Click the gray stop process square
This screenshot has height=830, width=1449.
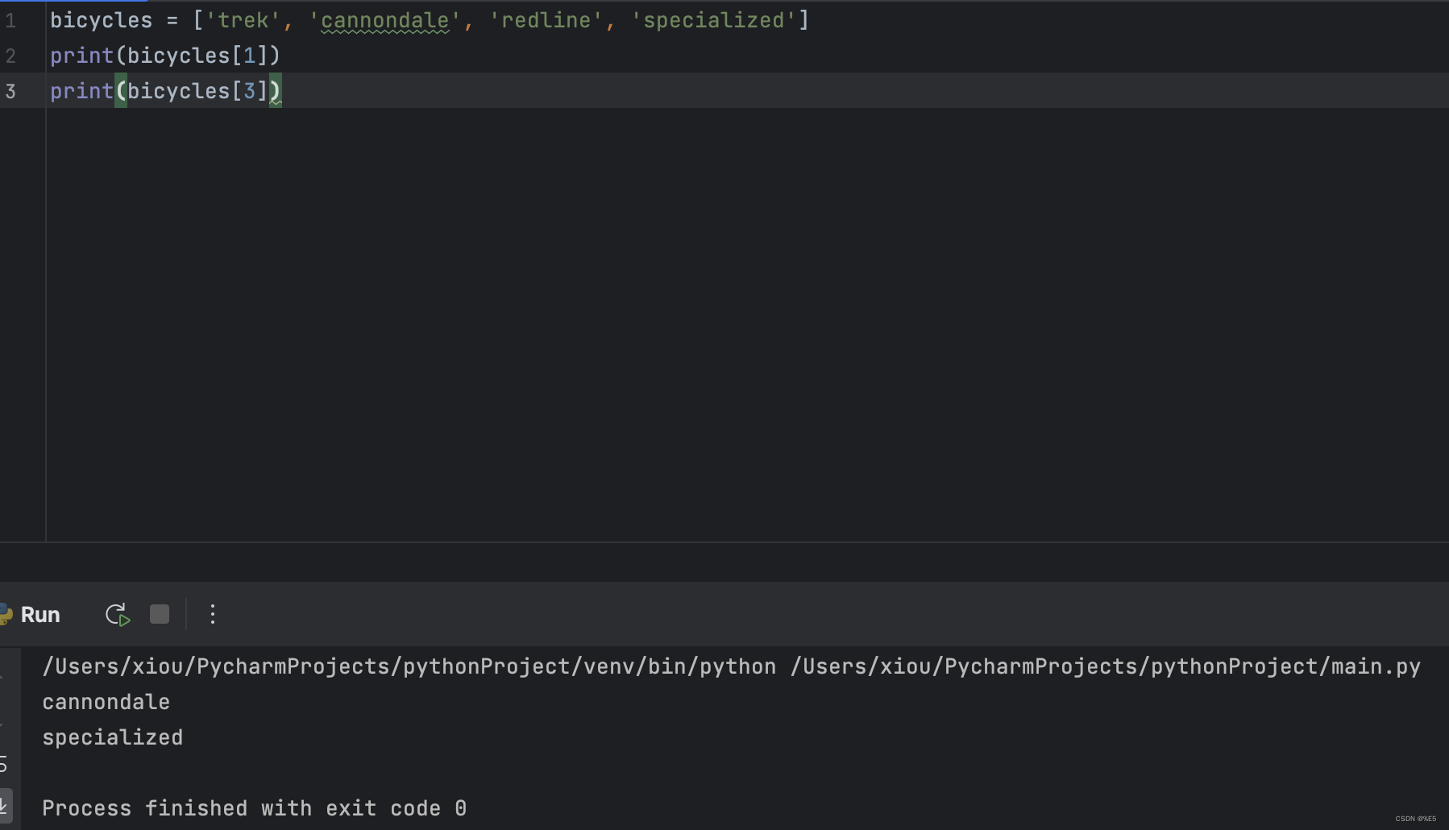point(160,615)
